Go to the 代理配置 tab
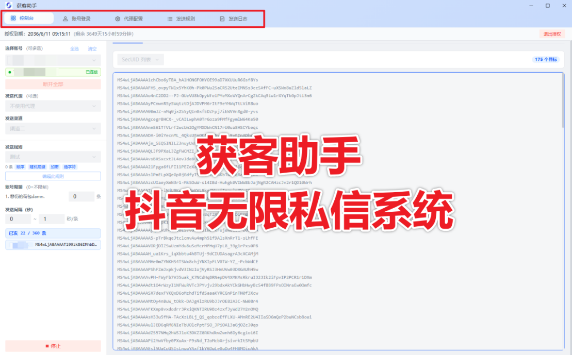The height and width of the screenshot is (355, 572). [129, 19]
